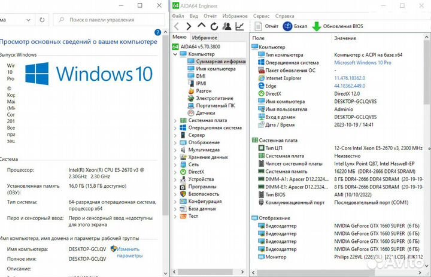Expand the Отображение tree node
Viewport: 431px width, 277px height.
[x=175, y=142]
